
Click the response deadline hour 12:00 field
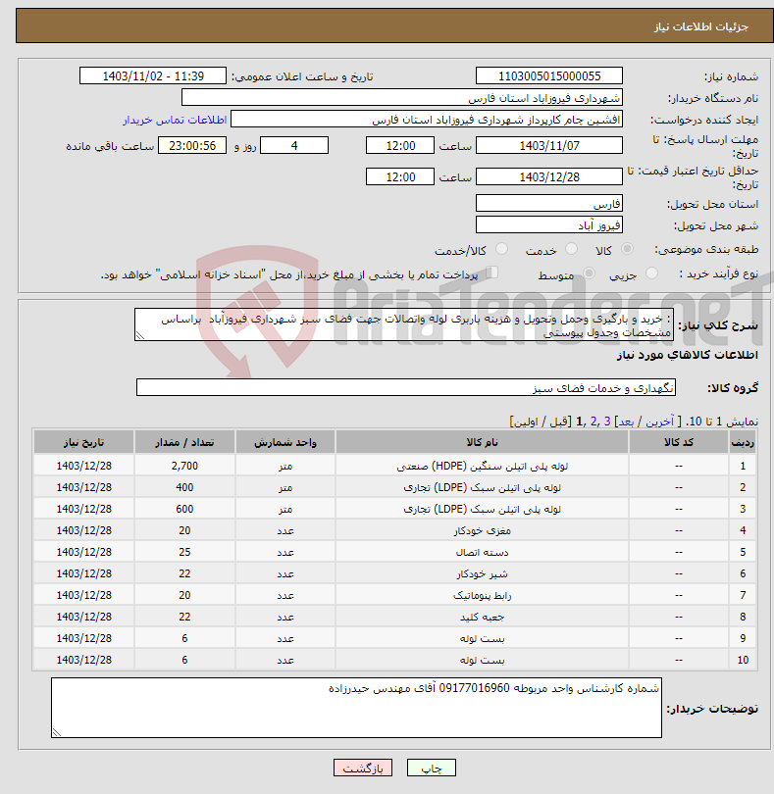pyautogui.click(x=400, y=146)
